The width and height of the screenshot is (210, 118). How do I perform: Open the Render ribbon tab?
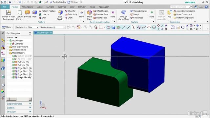coord(82,7)
